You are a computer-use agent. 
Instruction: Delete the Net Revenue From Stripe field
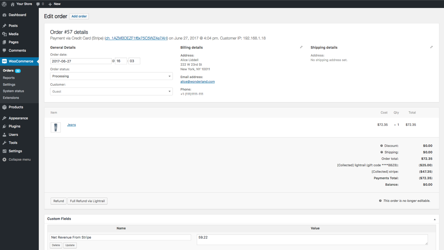click(x=56, y=245)
